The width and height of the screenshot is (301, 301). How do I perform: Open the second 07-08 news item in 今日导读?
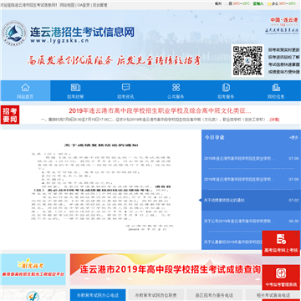tap(251, 179)
